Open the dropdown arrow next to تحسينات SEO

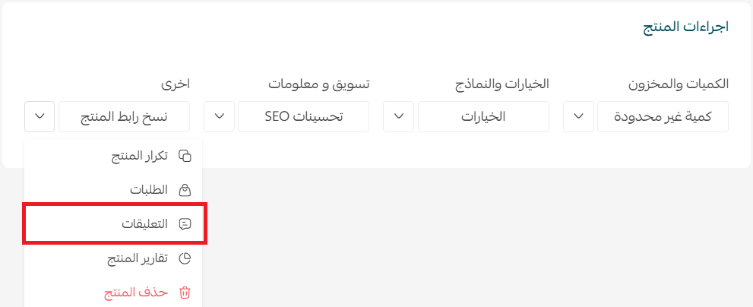(219, 116)
